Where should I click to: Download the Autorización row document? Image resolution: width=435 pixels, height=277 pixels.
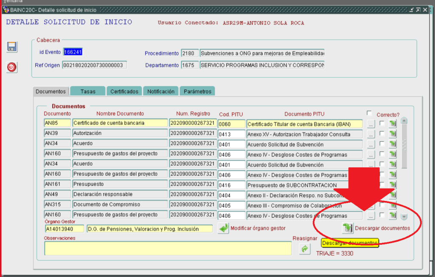[393, 134]
